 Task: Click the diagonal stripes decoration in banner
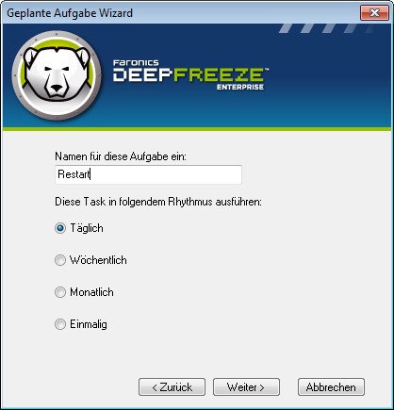(327, 28)
